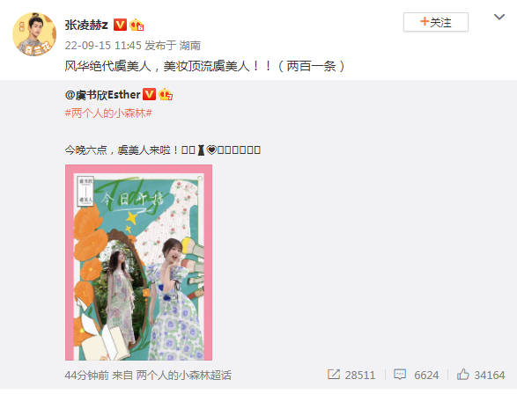Open 张凌赫z profile avatar
This screenshot has height=394, width=517.
[34, 34]
